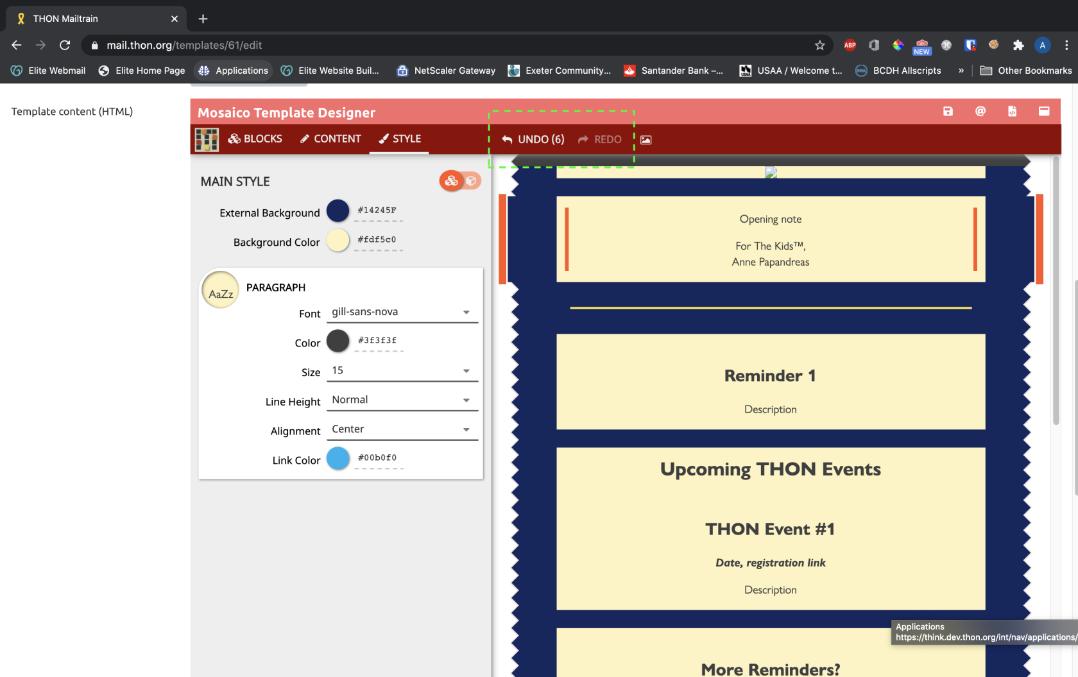Edit the Link Color hex value #00b0f0
The image size is (1078, 677).
tap(379, 458)
